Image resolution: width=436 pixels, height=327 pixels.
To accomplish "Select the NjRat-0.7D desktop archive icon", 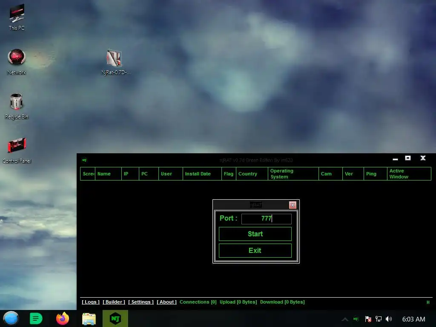I will click(116, 61).
